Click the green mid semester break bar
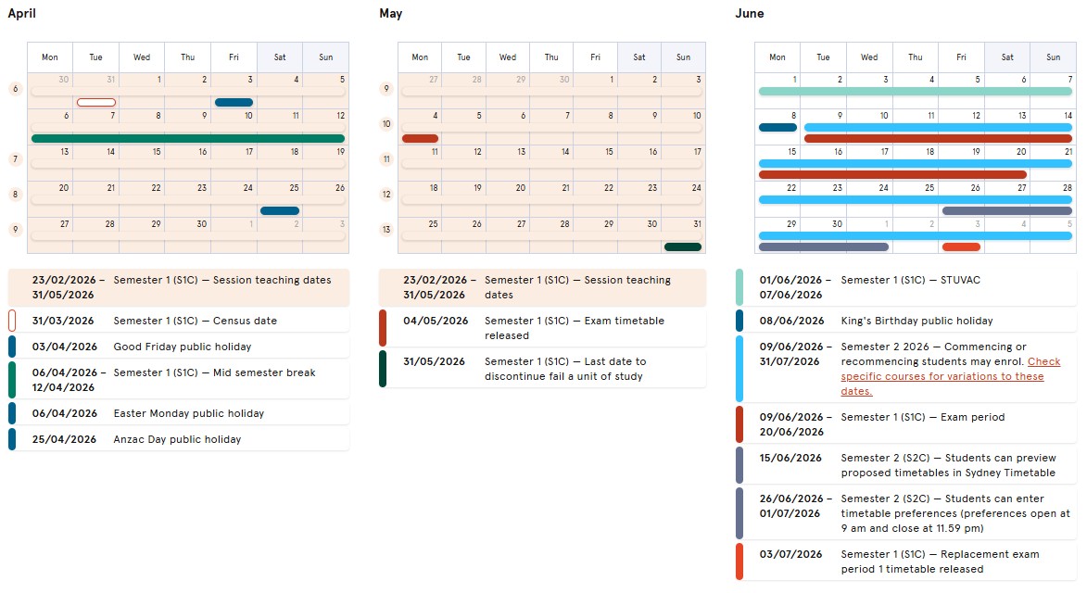The image size is (1087, 593). 188,138
